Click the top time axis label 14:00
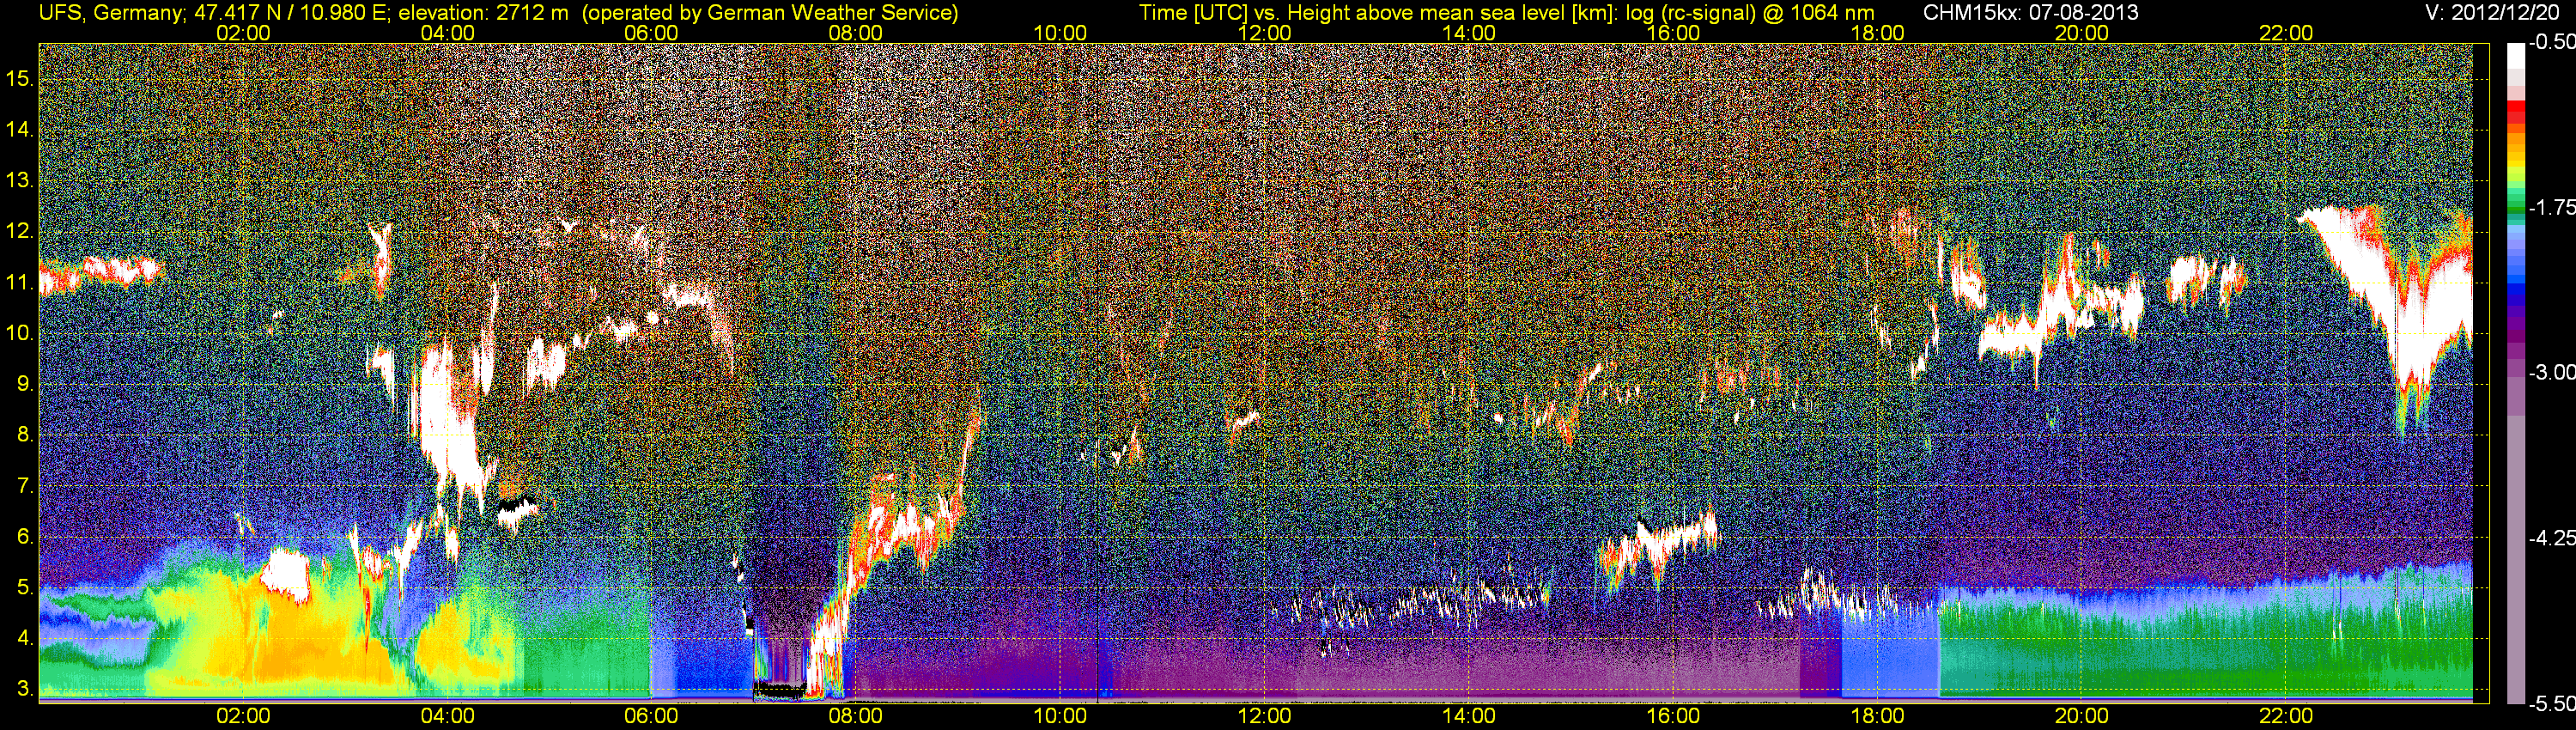This screenshot has height=730, width=2576. (1469, 33)
